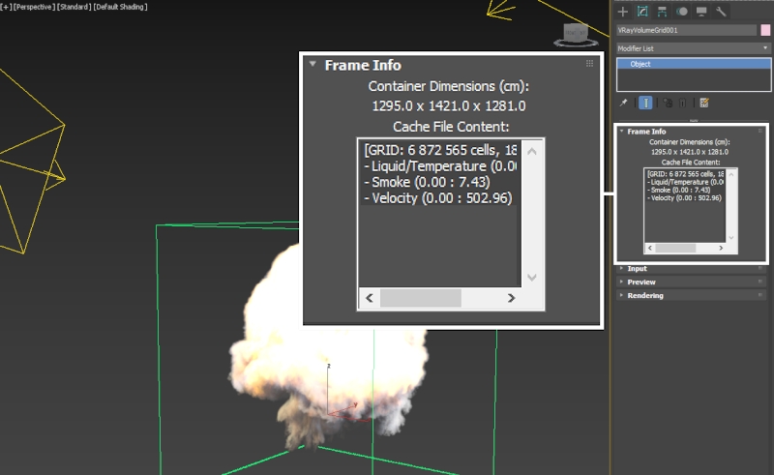Open the Motion panel tab

coord(682,12)
